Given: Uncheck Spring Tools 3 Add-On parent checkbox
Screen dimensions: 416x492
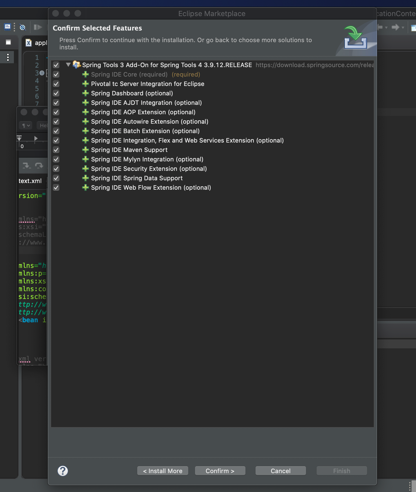Looking at the screenshot, I should pyautogui.click(x=56, y=65).
